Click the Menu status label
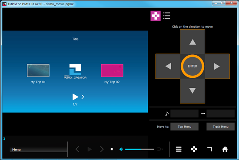The image size is (239, 160). pyautogui.click(x=17, y=150)
